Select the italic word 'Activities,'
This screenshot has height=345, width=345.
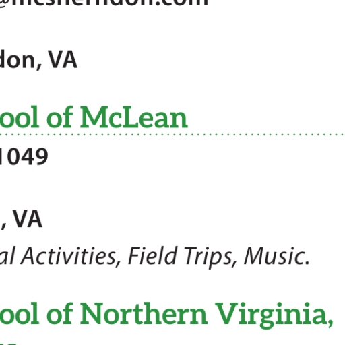[71, 256]
